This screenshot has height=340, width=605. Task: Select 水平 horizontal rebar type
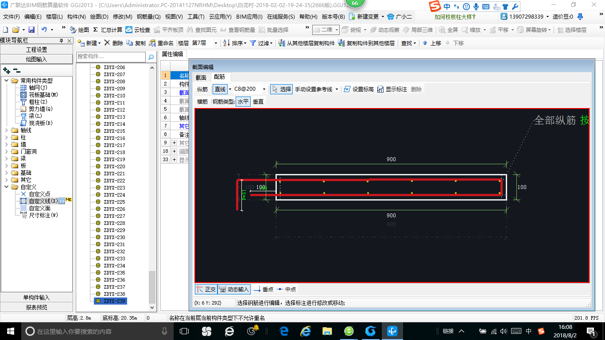point(243,101)
